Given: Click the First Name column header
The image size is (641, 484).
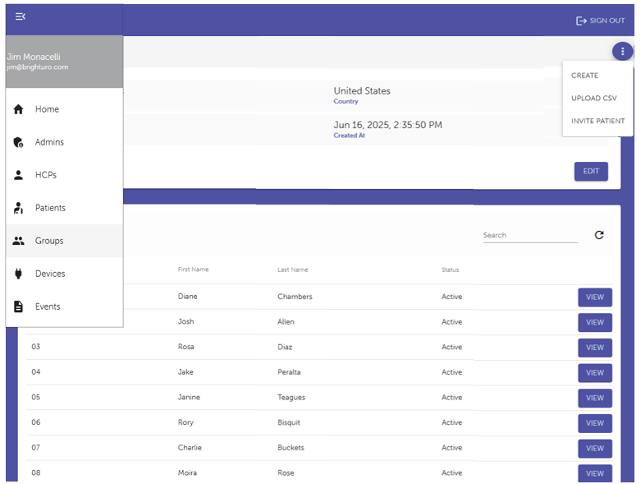Looking at the screenshot, I should click(x=193, y=270).
